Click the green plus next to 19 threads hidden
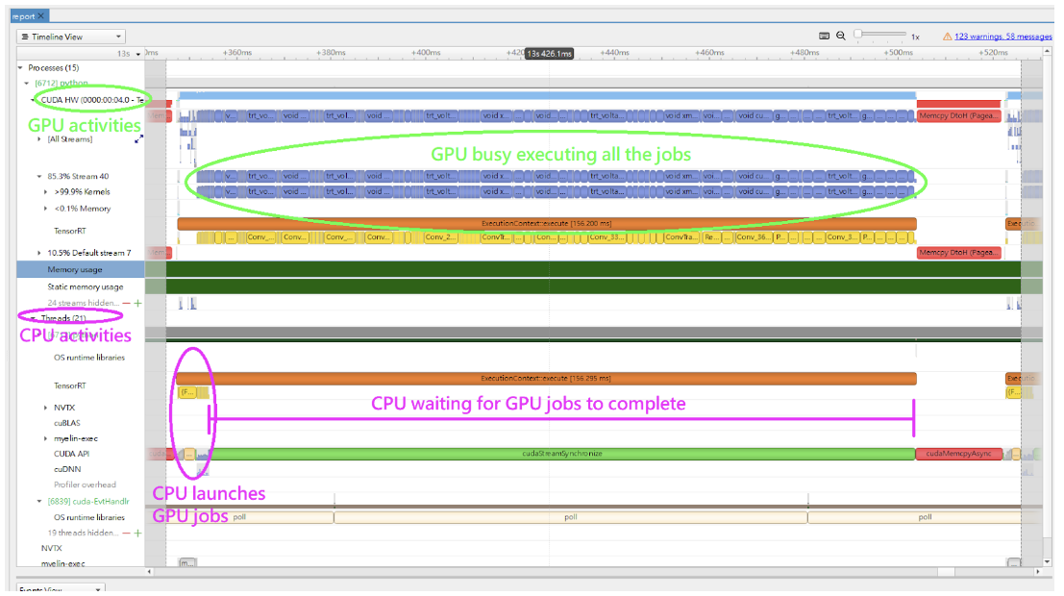1064x596 pixels. [x=137, y=533]
